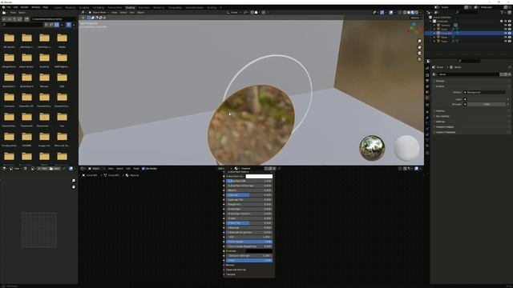Expand the Volume panel in World properties
This screenshot has height=288, width=513.
tap(440, 111)
